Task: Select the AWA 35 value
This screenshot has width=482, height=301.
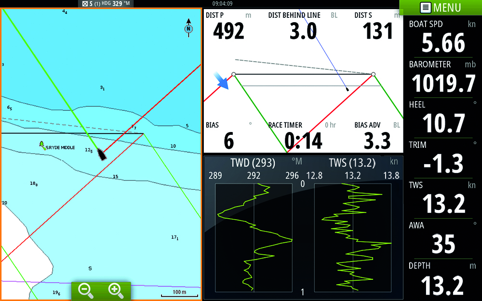Action: click(443, 244)
